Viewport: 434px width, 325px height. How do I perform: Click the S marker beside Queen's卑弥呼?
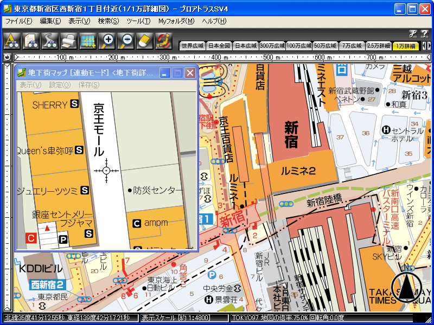tap(79, 150)
